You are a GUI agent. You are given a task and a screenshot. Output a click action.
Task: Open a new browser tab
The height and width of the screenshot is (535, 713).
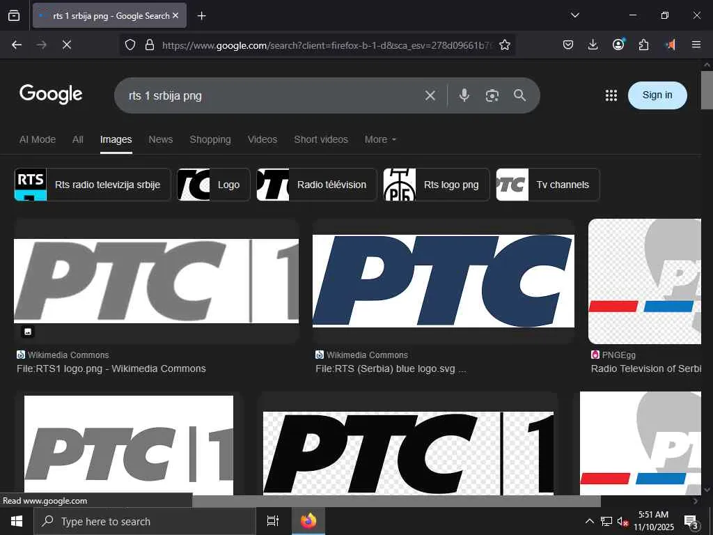click(201, 16)
